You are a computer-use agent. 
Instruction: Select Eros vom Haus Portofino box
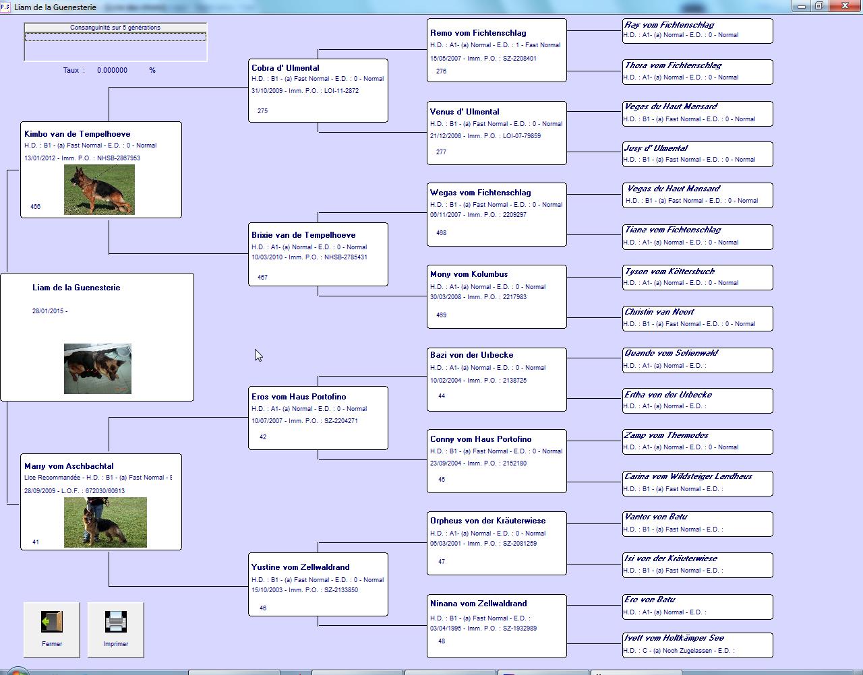318,418
